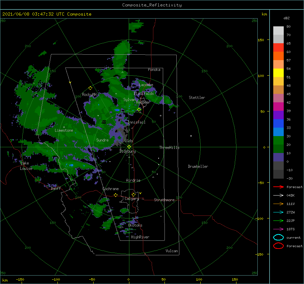Viewport: 304px width, 284px height.
Task: Click the 04DK legend label
Action: tap(290, 195)
